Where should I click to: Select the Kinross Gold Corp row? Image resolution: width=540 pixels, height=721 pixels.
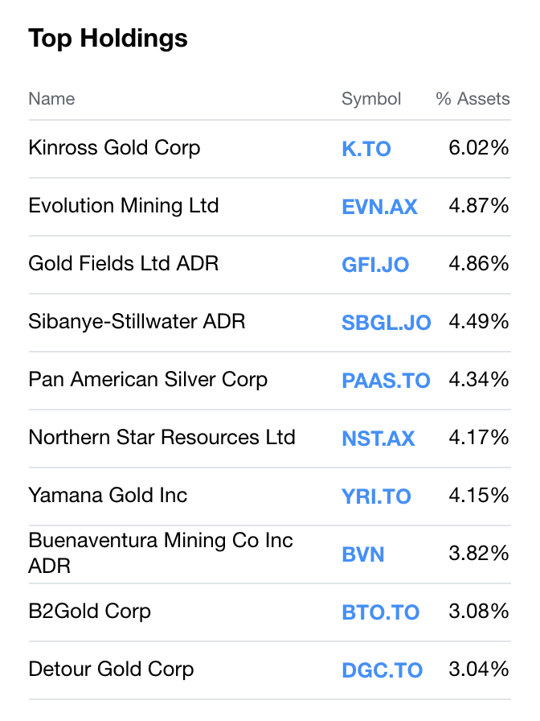(114, 149)
